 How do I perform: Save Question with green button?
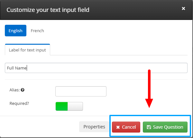point(165,127)
